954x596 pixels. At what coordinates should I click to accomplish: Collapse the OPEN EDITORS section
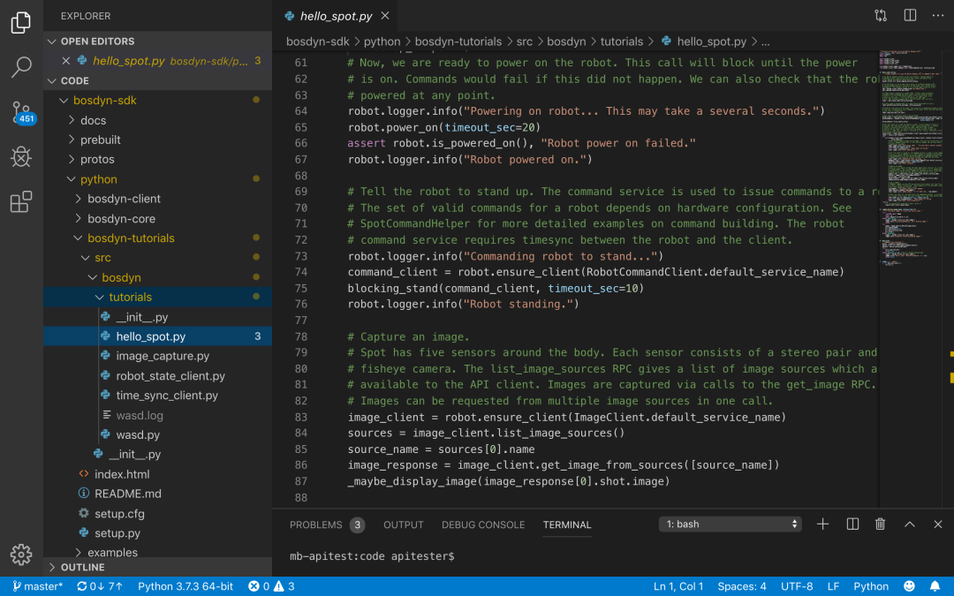pos(97,41)
